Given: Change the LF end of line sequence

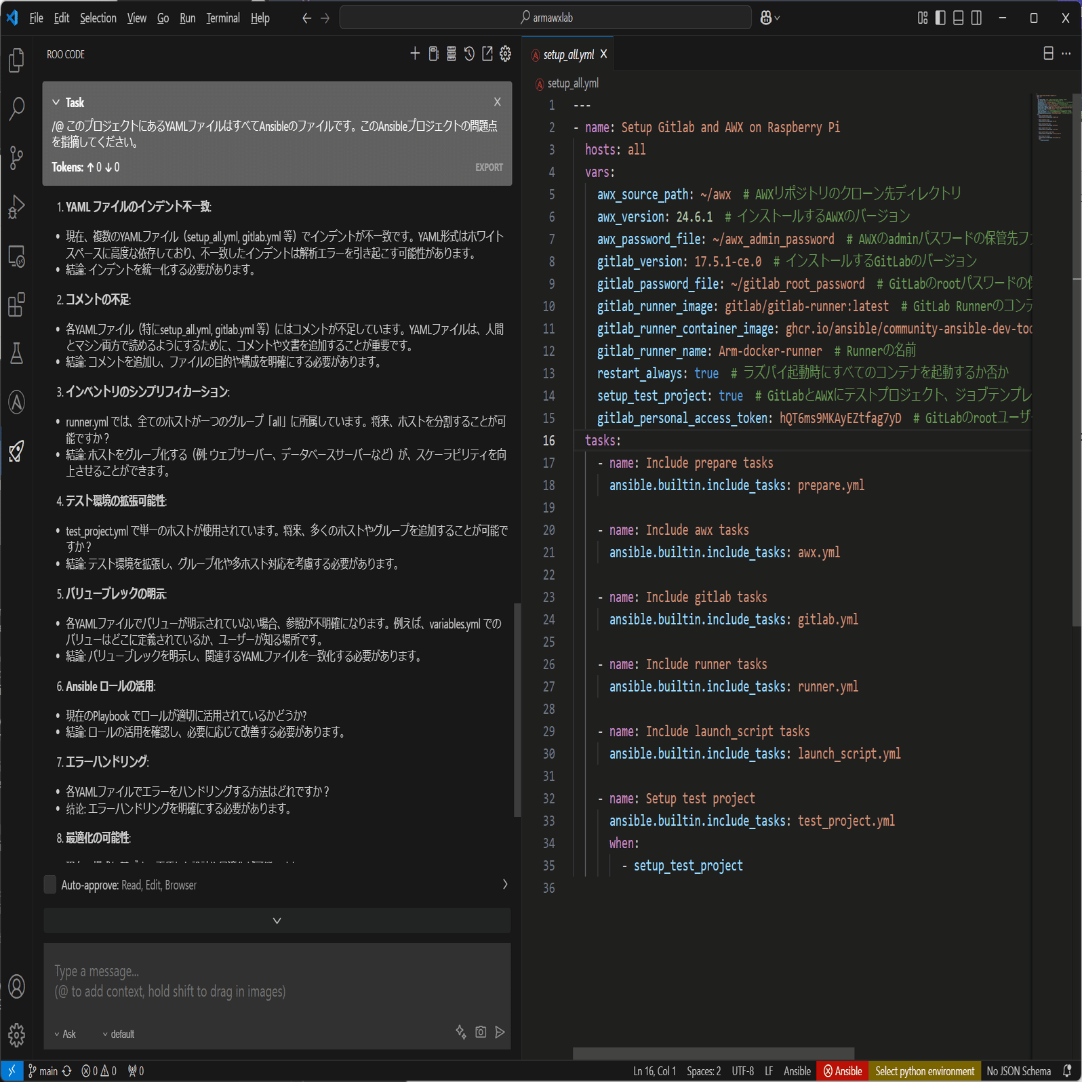Looking at the screenshot, I should coord(769,1071).
